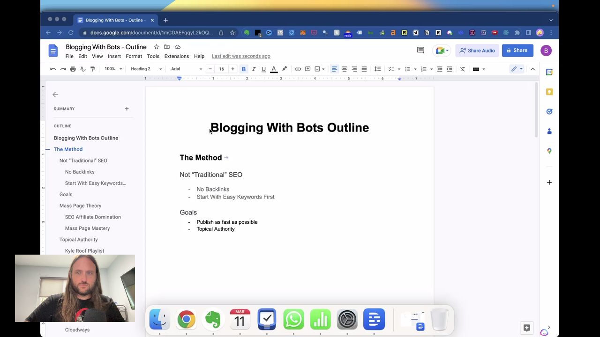Open the Insert menu

[114, 56]
